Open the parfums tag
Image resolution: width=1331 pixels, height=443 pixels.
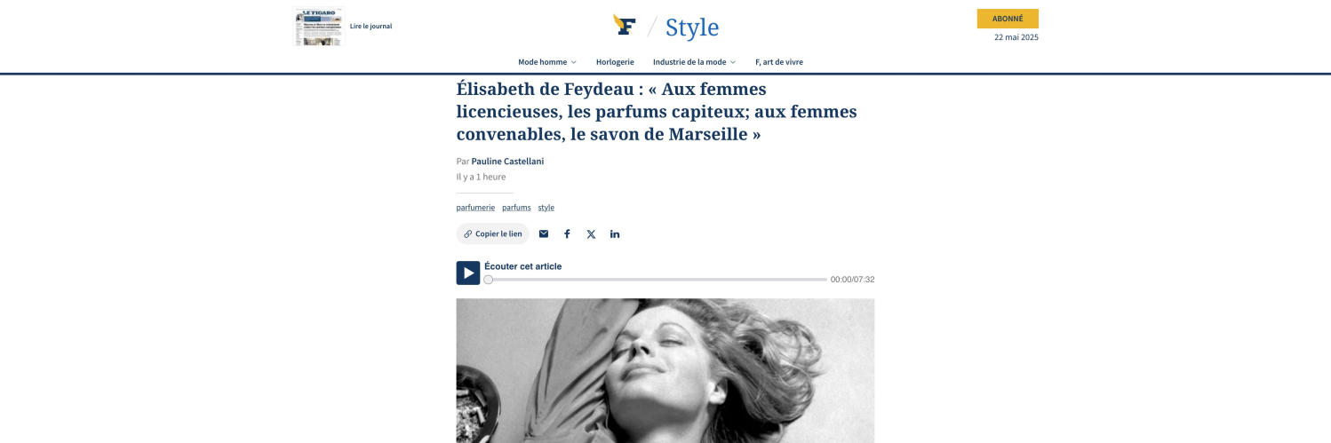click(x=516, y=208)
